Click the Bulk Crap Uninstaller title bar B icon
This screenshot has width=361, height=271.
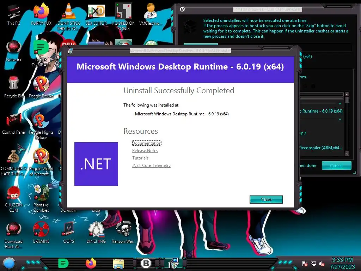point(182,9)
